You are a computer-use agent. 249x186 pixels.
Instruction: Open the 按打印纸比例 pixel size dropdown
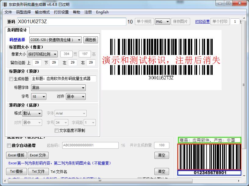(42, 54)
